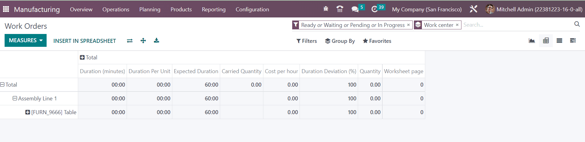
Task: Open the VoIP phone icon
Action: click(340, 9)
